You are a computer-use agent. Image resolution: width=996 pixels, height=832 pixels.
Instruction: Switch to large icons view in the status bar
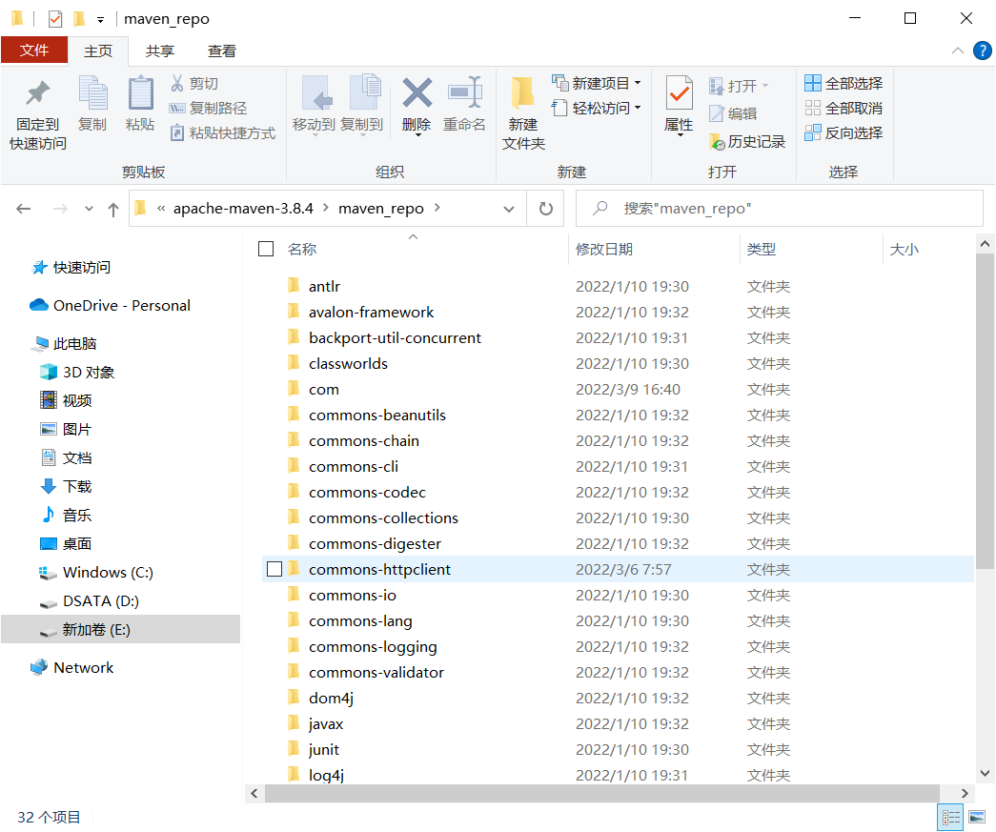coord(975,817)
